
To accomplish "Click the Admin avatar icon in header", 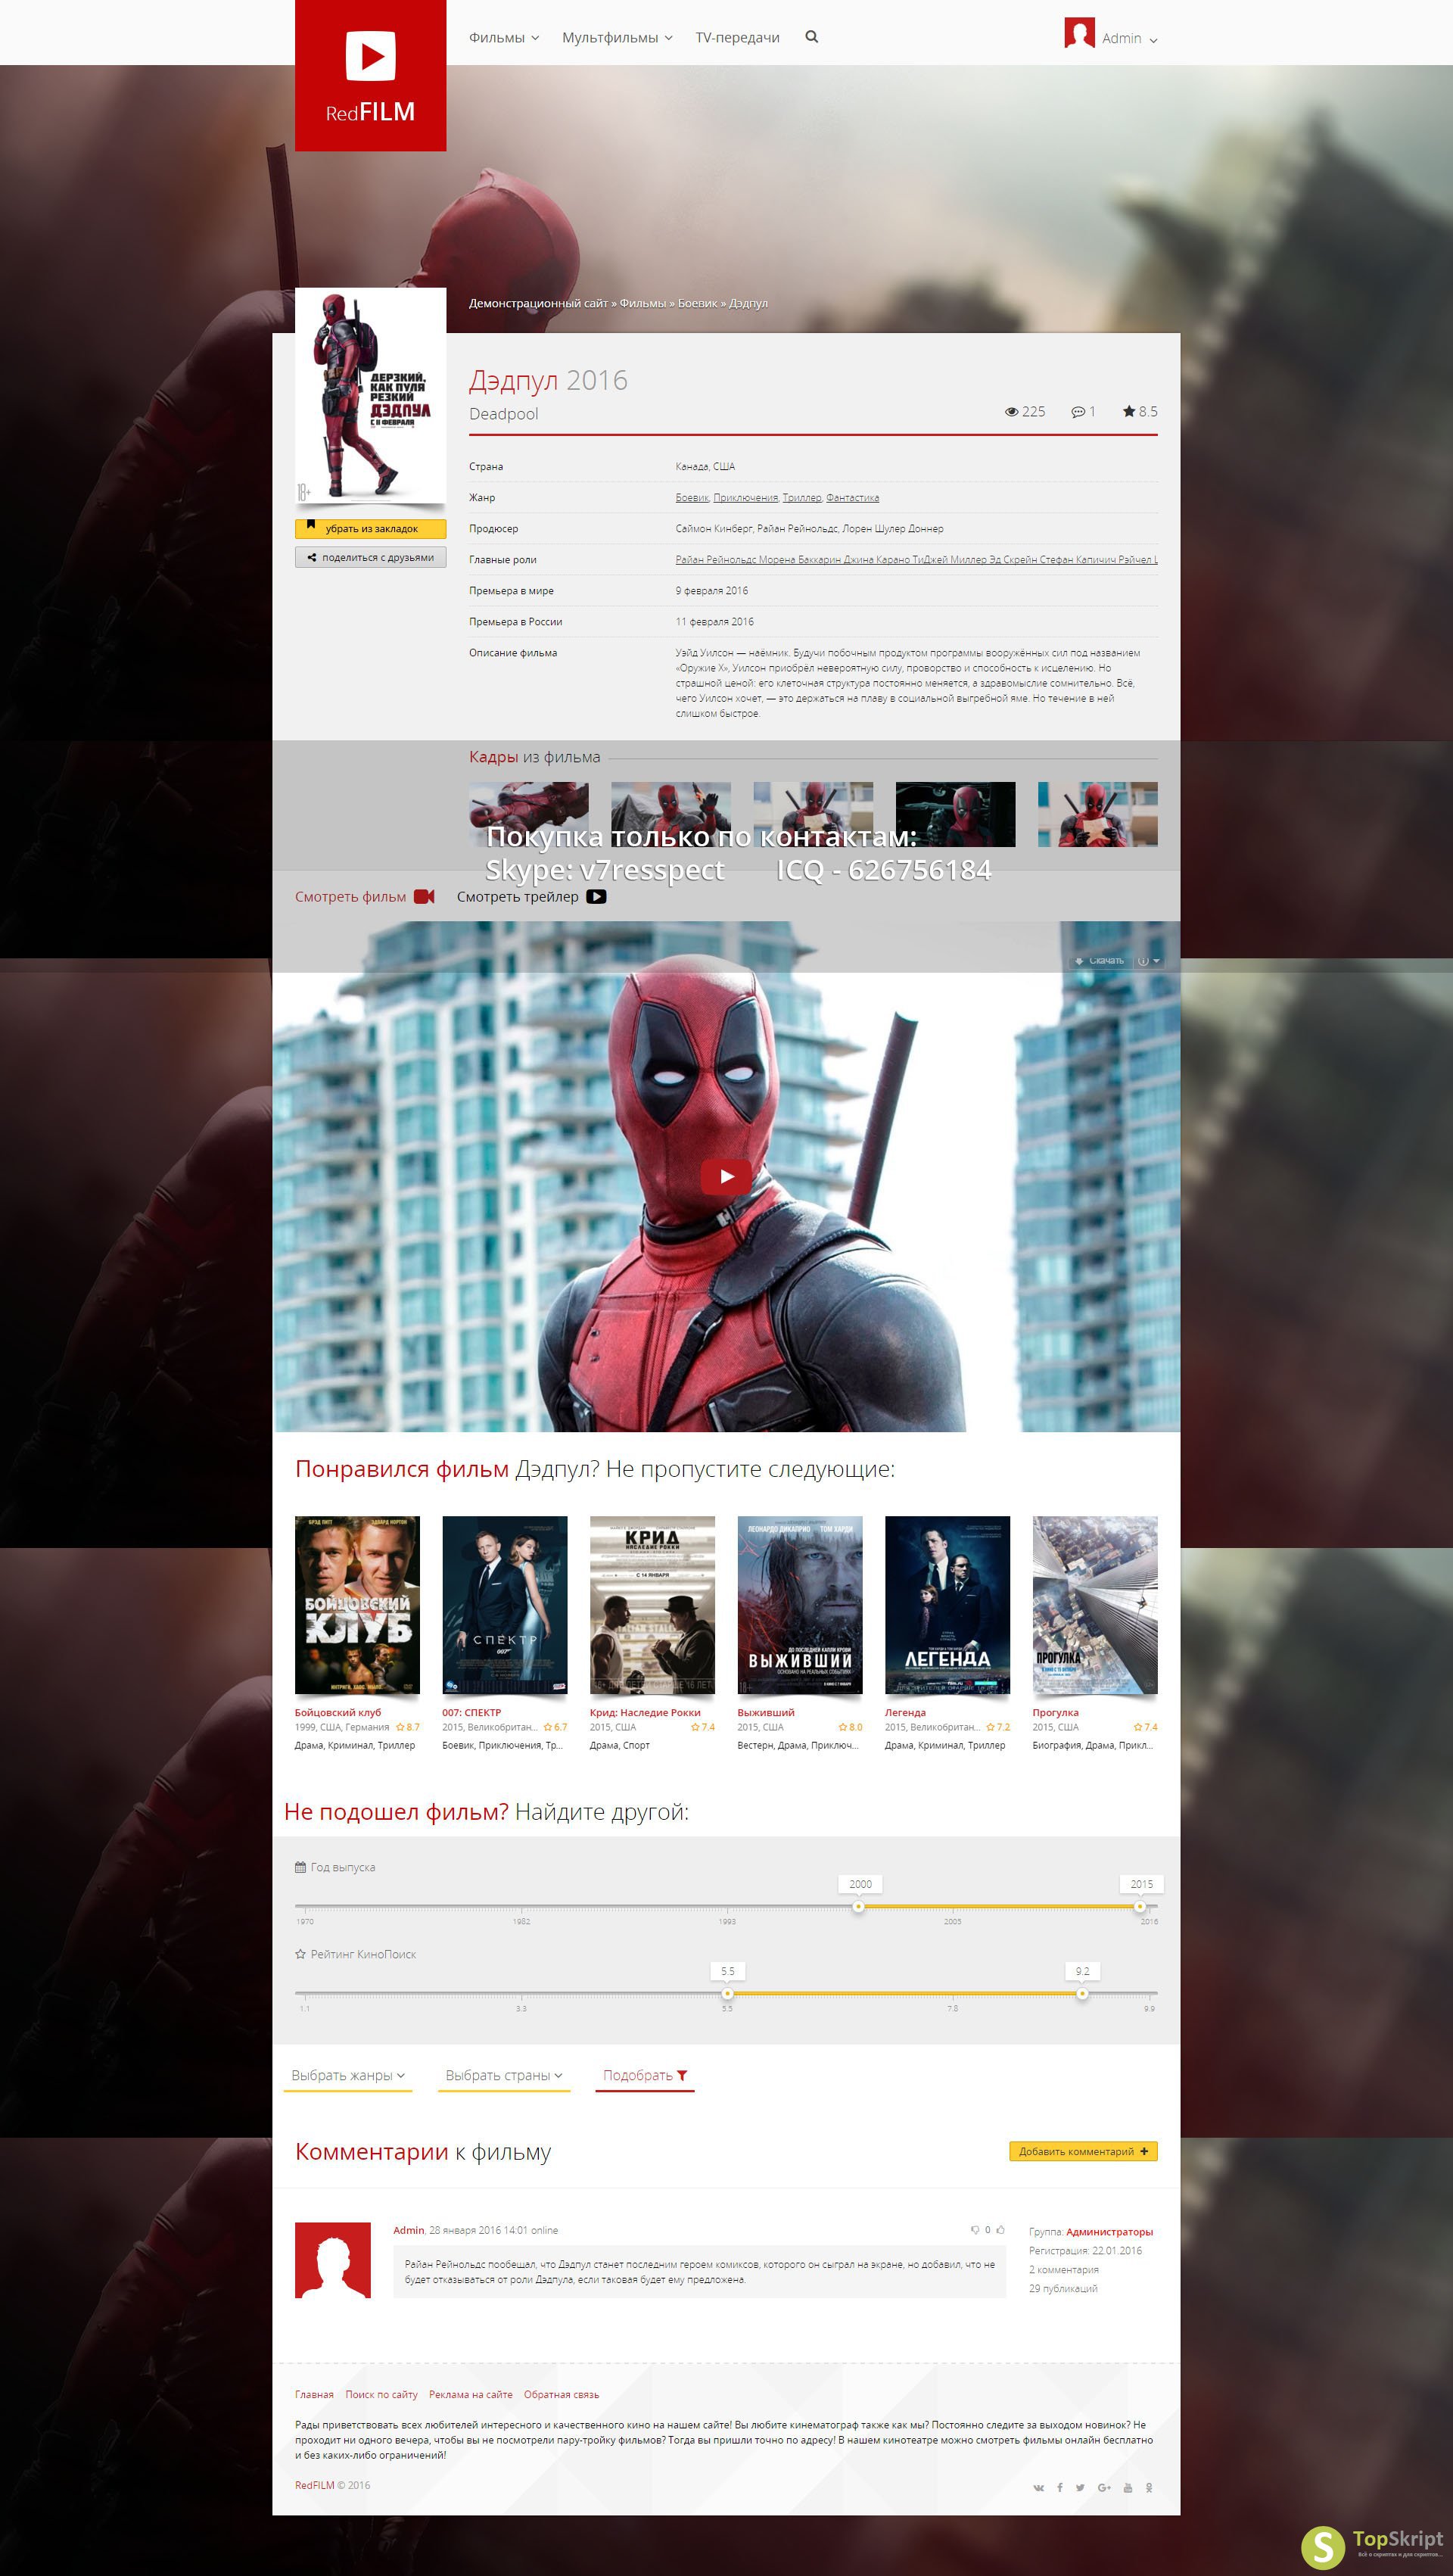I will pyautogui.click(x=1079, y=33).
